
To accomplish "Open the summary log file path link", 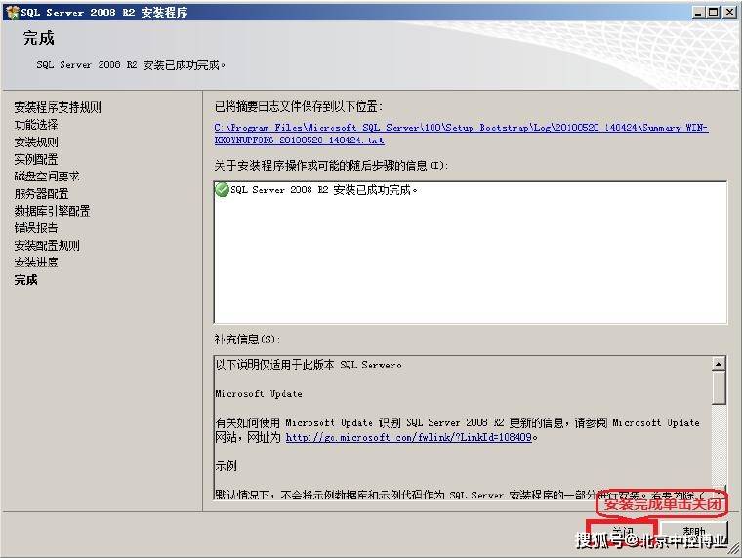I will click(461, 134).
